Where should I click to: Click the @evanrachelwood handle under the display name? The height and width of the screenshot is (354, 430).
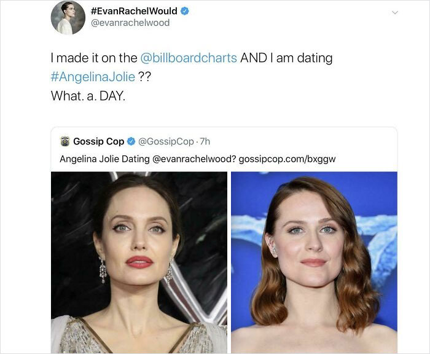click(130, 23)
